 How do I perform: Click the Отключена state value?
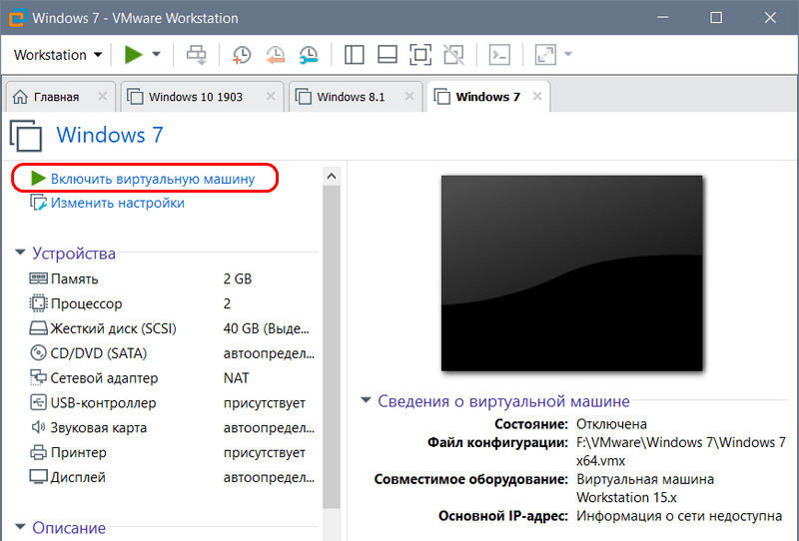click(x=611, y=424)
